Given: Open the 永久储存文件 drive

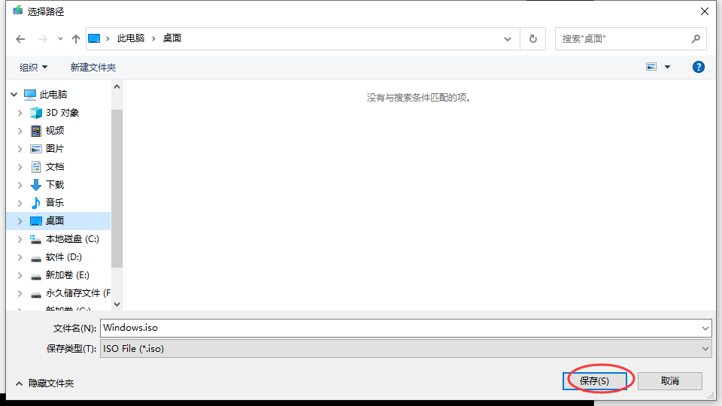Looking at the screenshot, I should [x=77, y=293].
